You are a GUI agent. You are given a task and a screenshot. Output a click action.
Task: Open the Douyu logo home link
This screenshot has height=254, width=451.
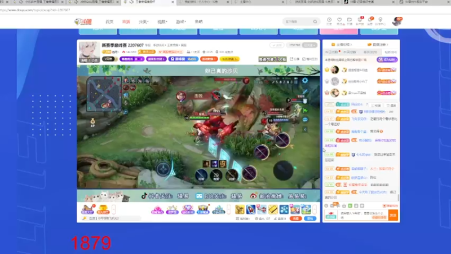tap(83, 21)
